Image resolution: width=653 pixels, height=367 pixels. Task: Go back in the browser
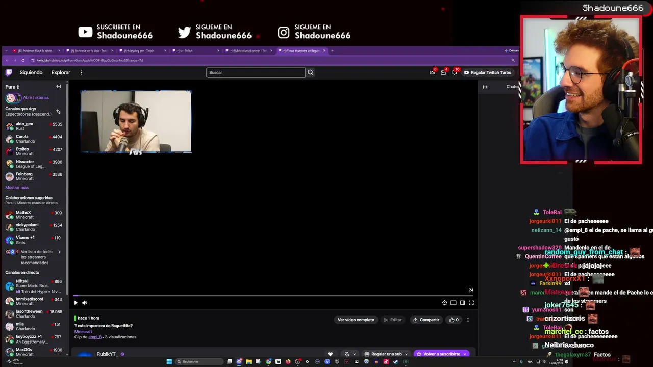(x=7, y=60)
